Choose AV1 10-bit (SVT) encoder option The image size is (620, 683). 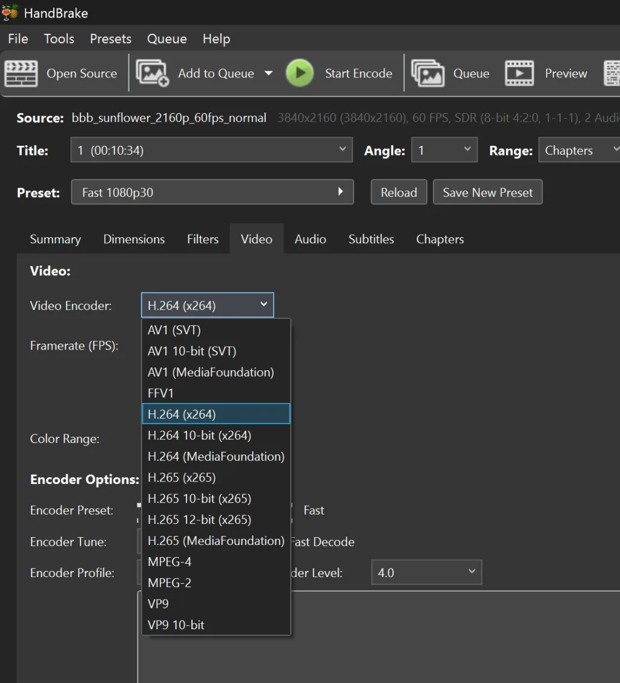click(216, 351)
